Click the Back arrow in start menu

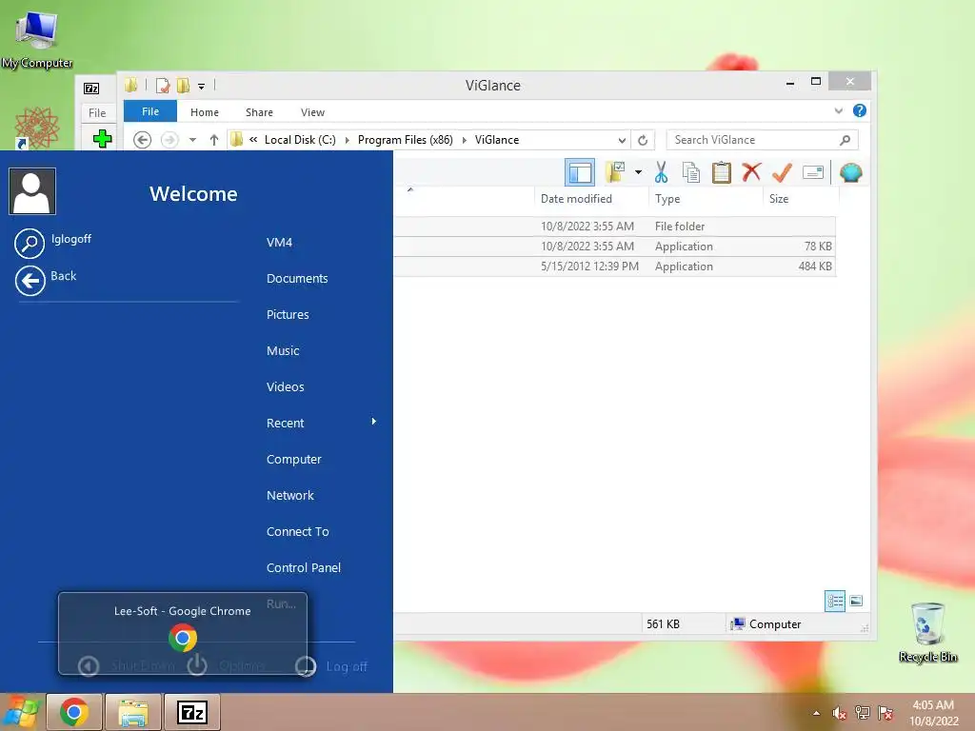30,281
